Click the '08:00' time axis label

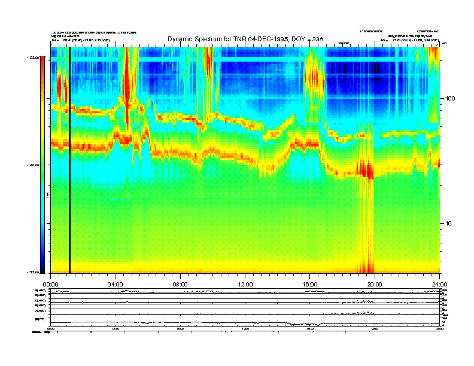(x=181, y=285)
